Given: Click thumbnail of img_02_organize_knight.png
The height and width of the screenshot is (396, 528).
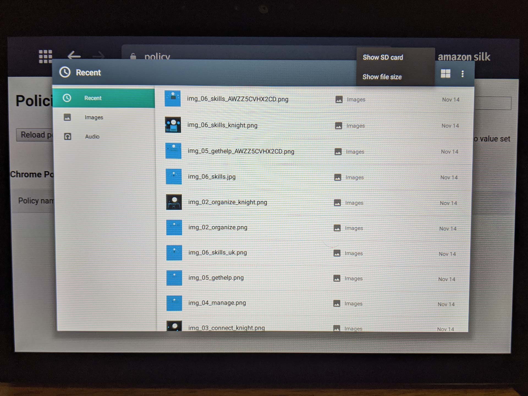Looking at the screenshot, I should point(174,202).
